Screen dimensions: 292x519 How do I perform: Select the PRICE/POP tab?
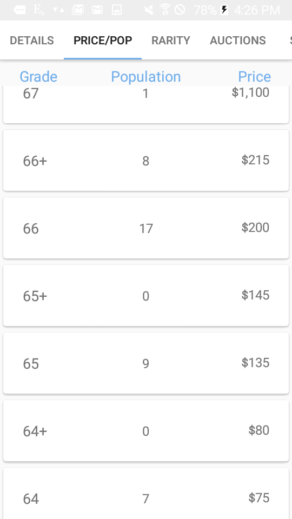point(103,41)
